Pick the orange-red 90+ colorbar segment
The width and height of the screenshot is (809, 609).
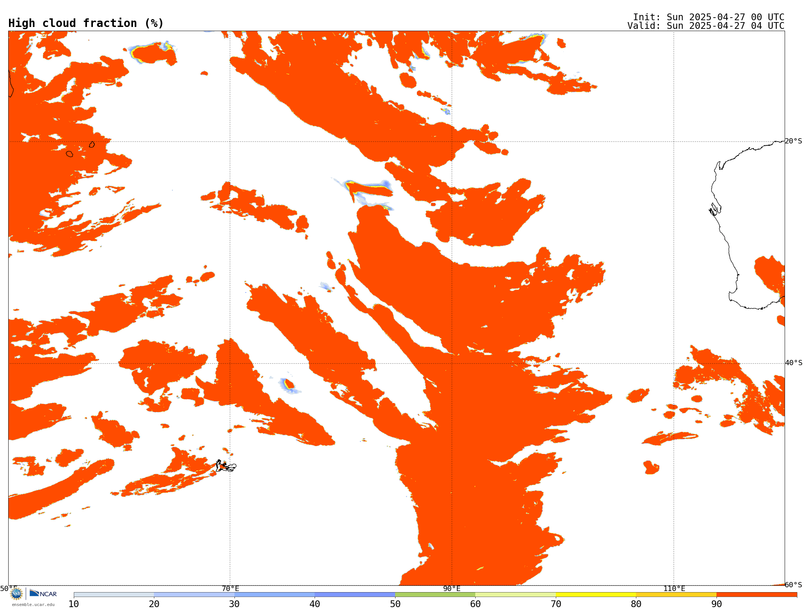point(757,595)
